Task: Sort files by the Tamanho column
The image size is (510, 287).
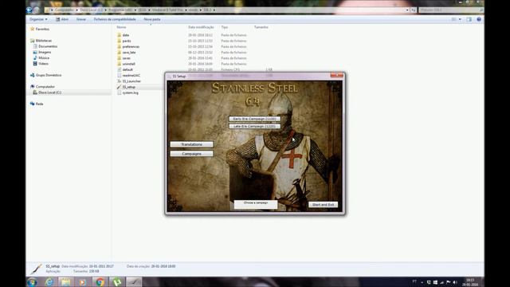Action: [x=261, y=27]
